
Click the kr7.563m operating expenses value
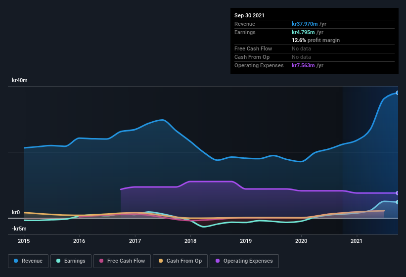(303, 65)
